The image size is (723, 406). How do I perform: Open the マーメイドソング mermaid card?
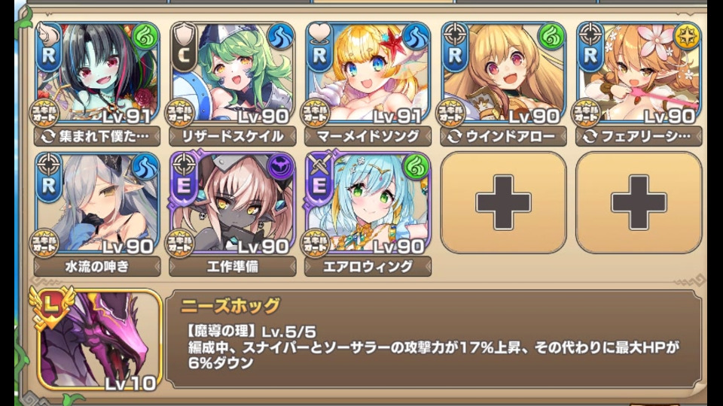[368, 73]
